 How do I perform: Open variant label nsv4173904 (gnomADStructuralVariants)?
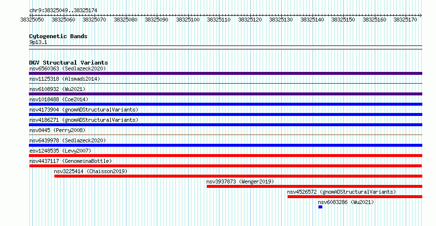tap(84, 110)
